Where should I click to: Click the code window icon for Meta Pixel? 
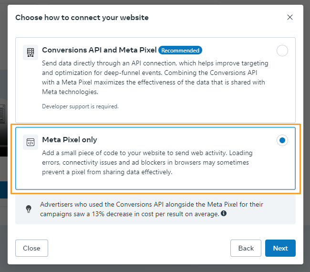[31, 142]
